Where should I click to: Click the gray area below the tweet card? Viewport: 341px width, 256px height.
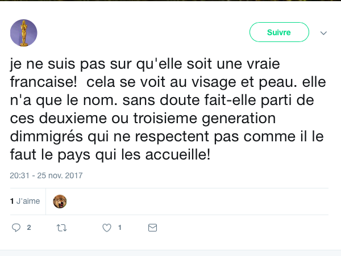pos(170,253)
